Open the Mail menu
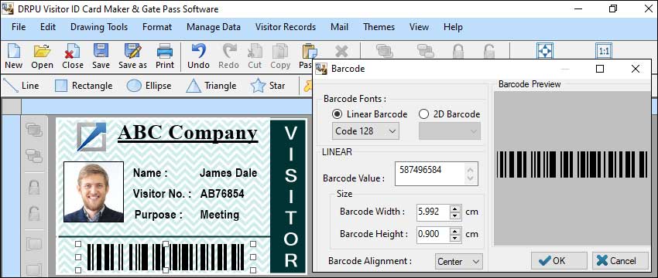Screen dimensions: 658x278 (340, 27)
